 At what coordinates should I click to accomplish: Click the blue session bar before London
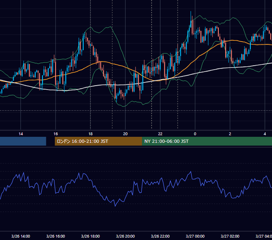tap(23, 141)
